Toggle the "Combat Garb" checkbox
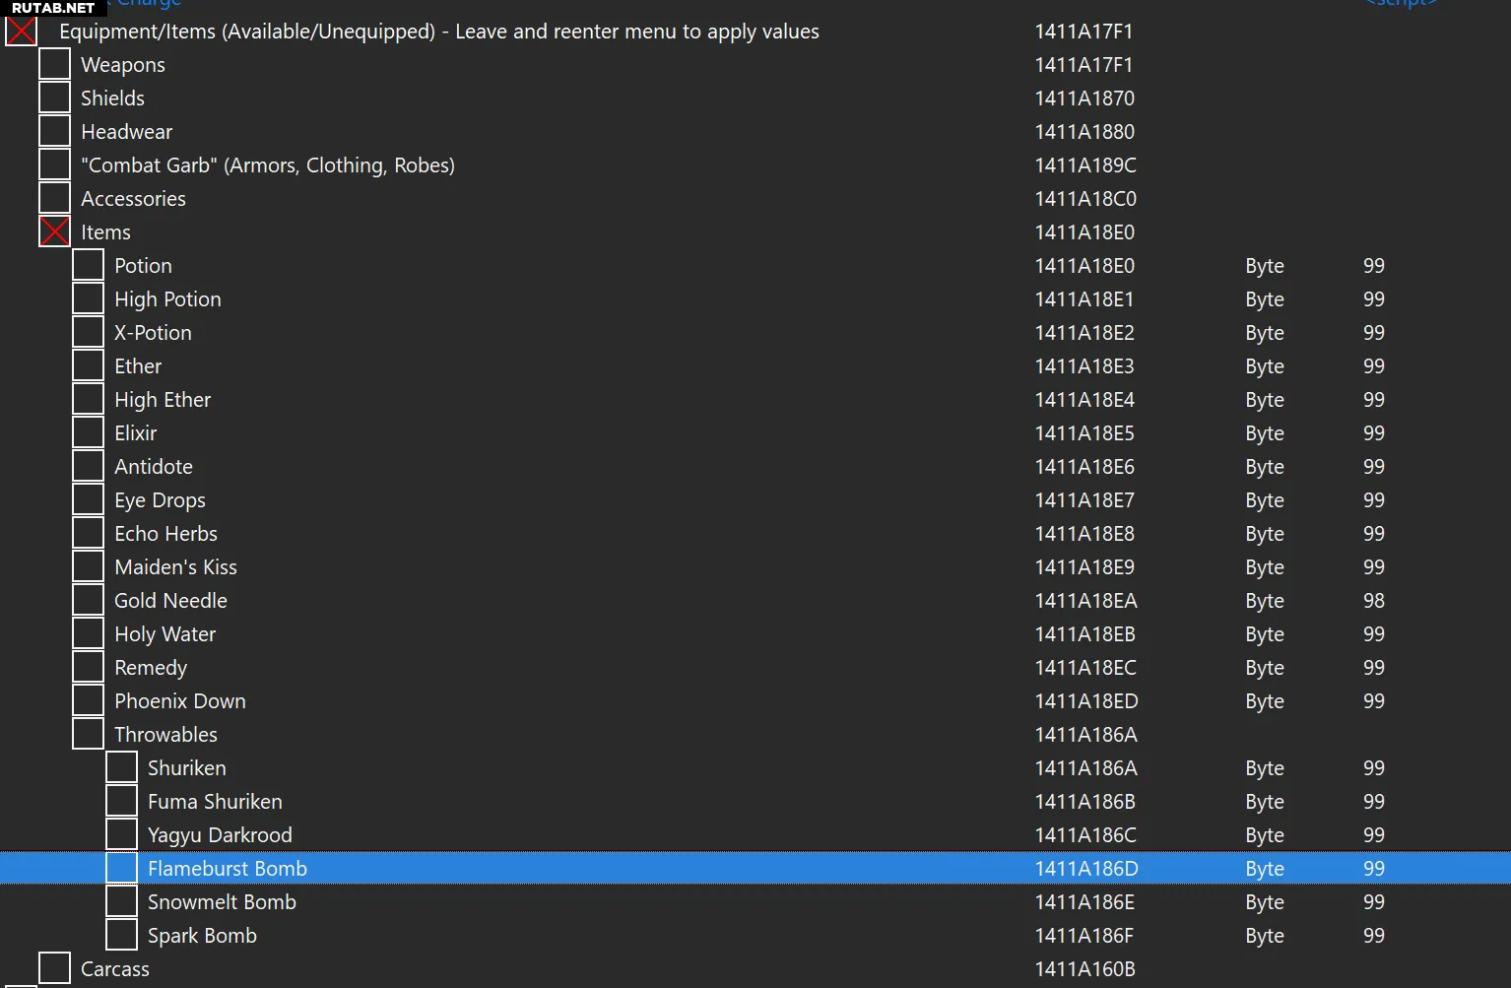The height and width of the screenshot is (988, 1511). [54, 165]
